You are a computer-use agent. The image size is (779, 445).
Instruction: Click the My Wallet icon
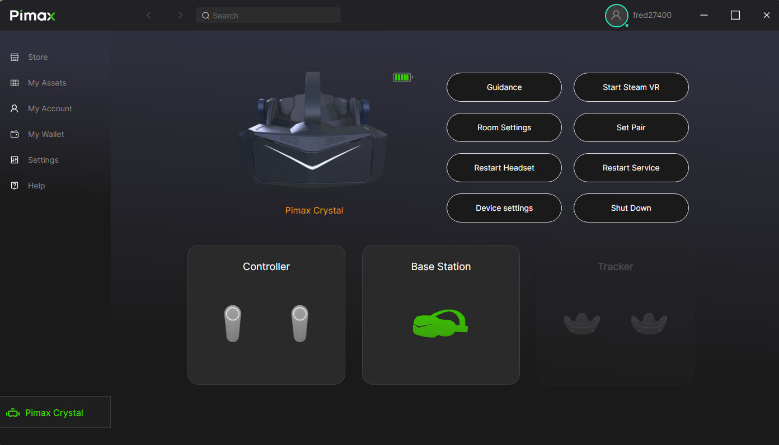click(15, 134)
